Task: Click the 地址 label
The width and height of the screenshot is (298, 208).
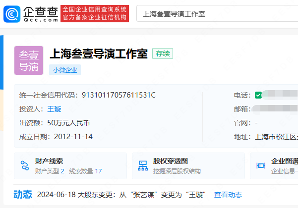Action: point(242,137)
